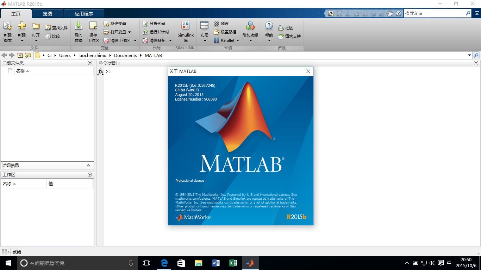Open the 清除工作区 dropdown arrow
The image size is (481, 270).
click(135, 40)
